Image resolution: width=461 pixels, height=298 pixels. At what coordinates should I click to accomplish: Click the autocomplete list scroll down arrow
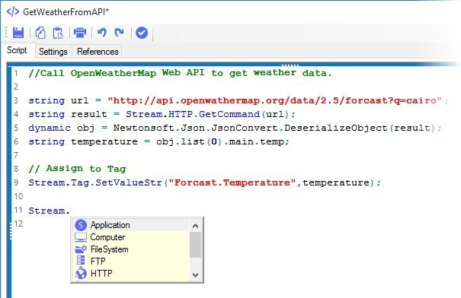coord(196,275)
